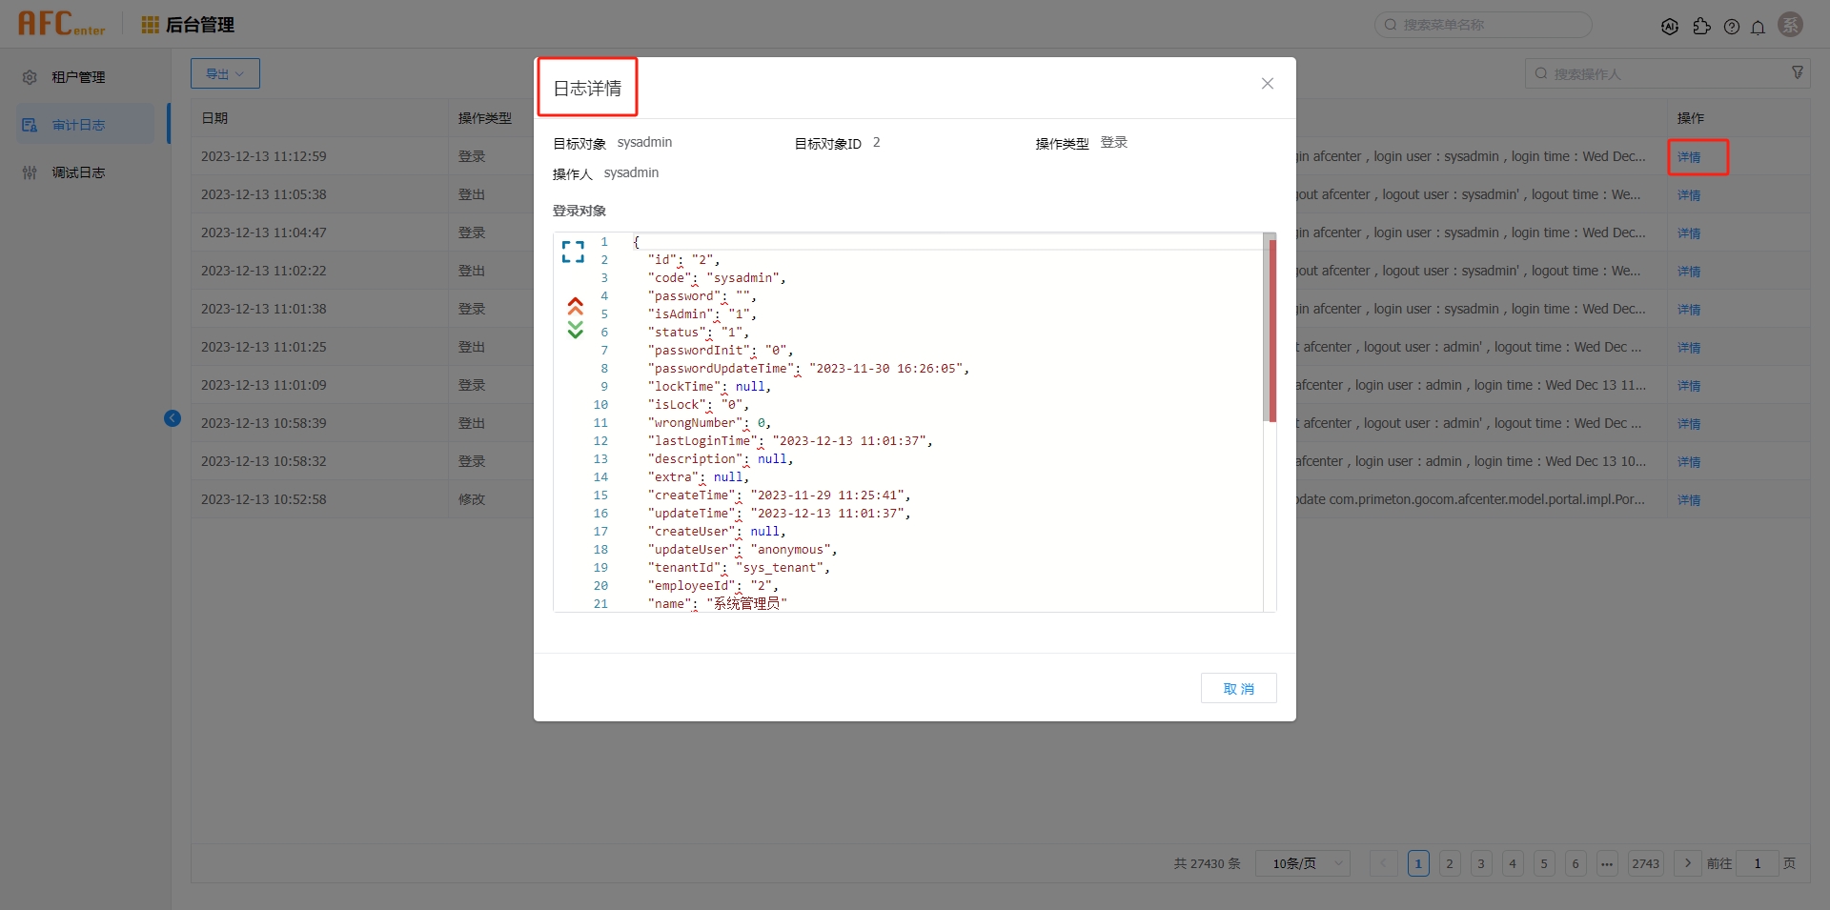The width and height of the screenshot is (1830, 910).
Task: Open the 10条/页 page size dropdown
Action: 1302,863
